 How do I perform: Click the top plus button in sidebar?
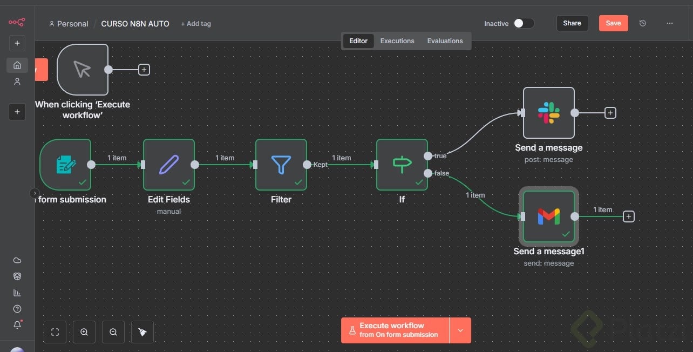click(17, 43)
